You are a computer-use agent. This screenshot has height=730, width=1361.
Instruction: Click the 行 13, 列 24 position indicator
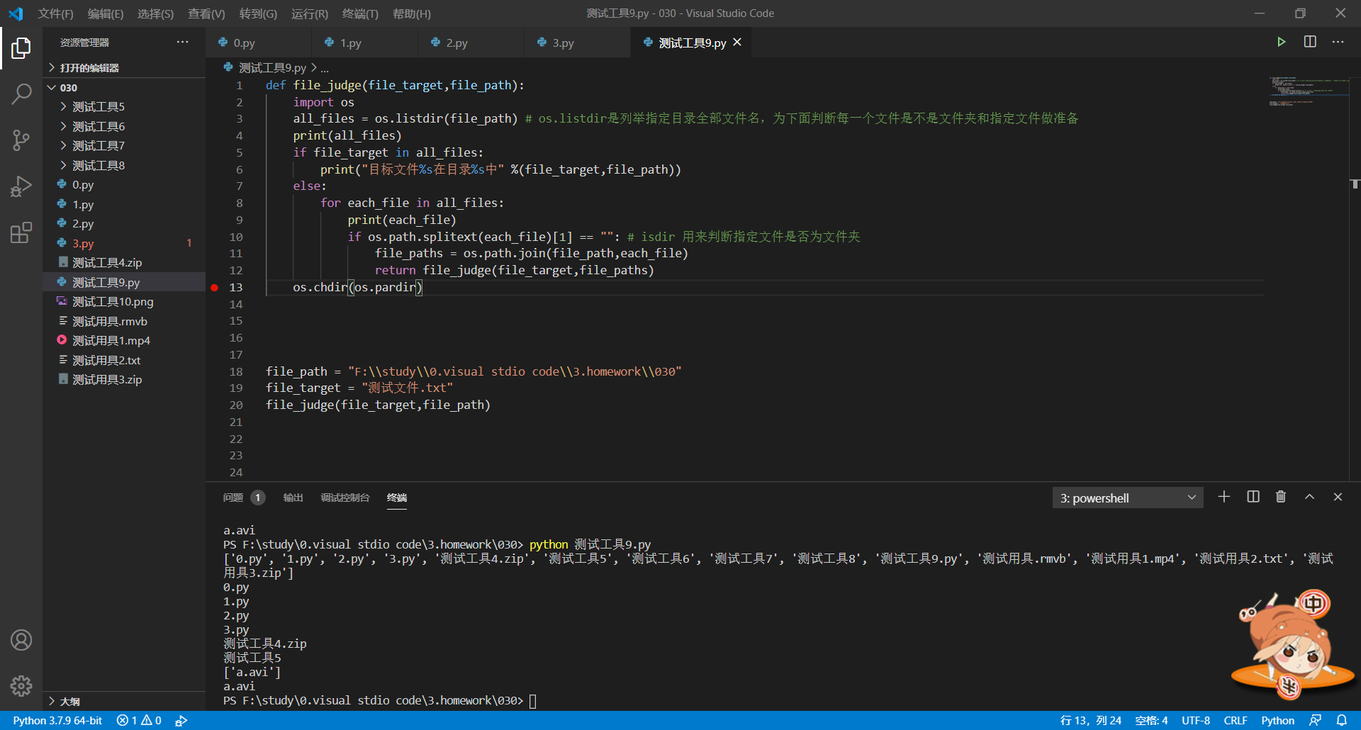click(x=1090, y=720)
